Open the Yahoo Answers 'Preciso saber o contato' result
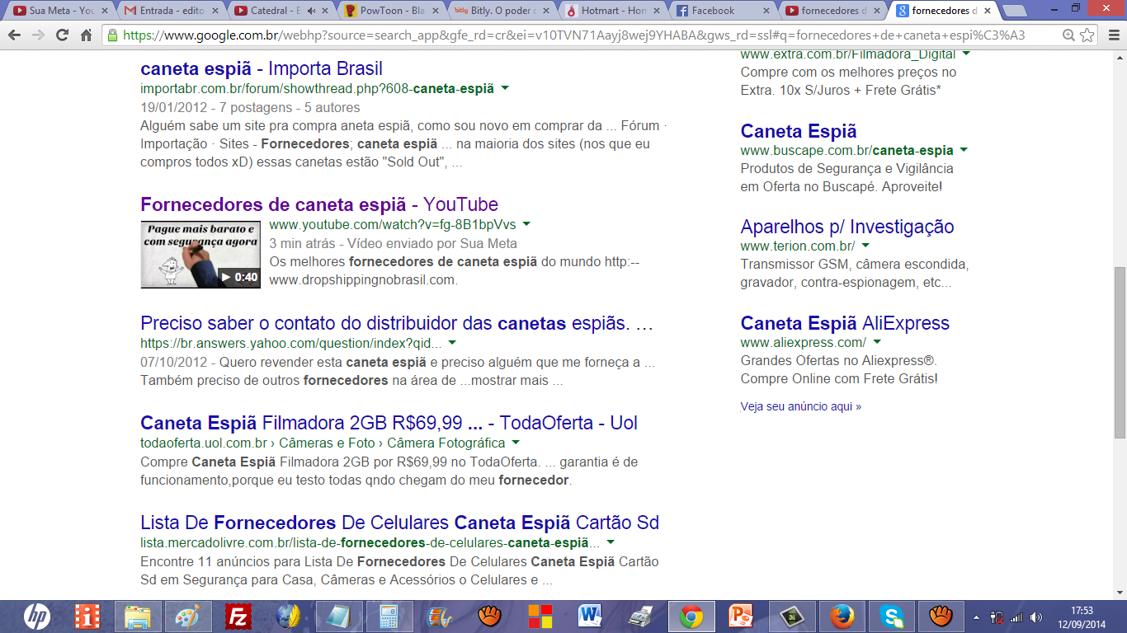 click(397, 323)
